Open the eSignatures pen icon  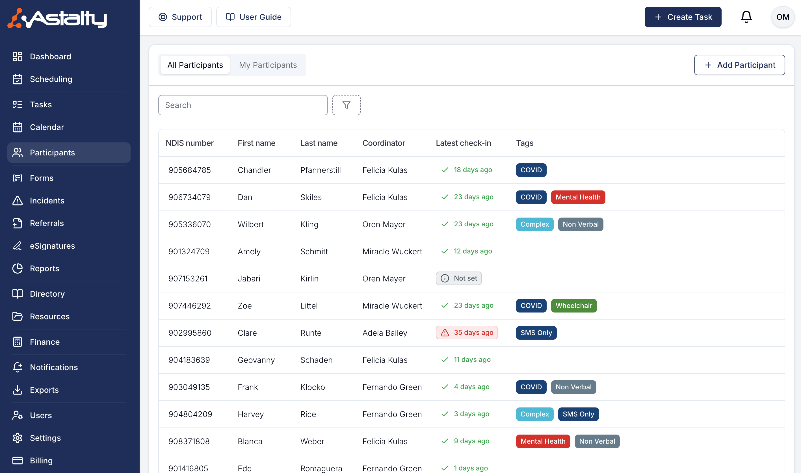17,246
